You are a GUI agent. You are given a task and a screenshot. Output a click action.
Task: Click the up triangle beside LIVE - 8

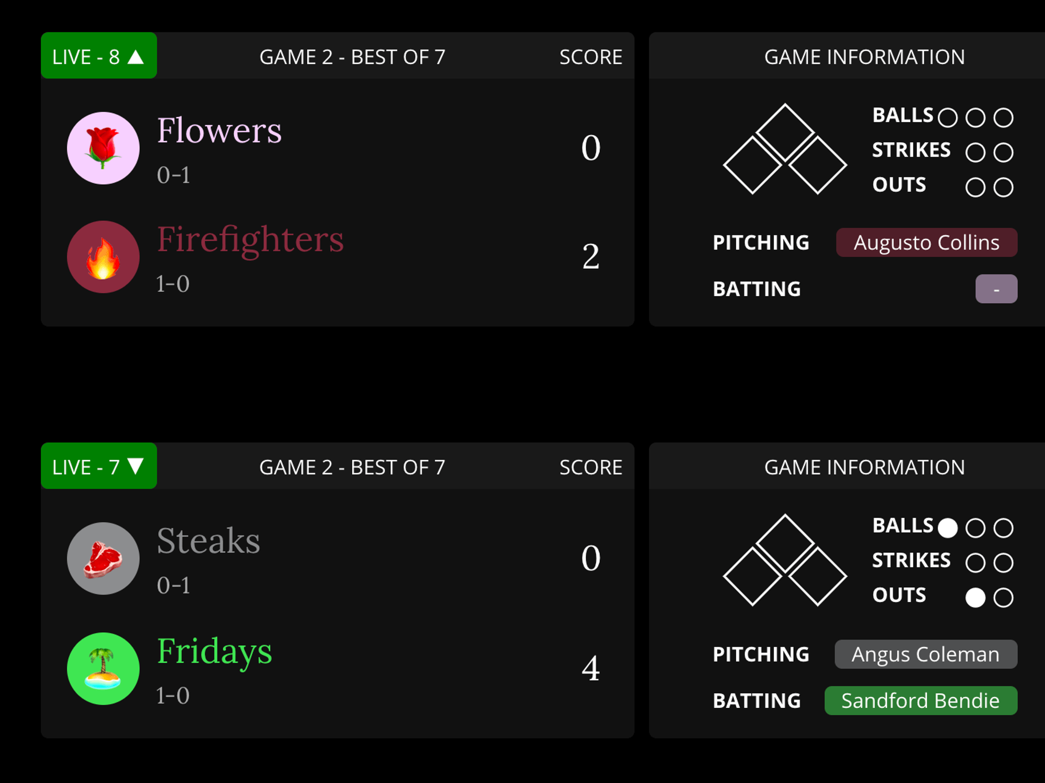pos(136,56)
